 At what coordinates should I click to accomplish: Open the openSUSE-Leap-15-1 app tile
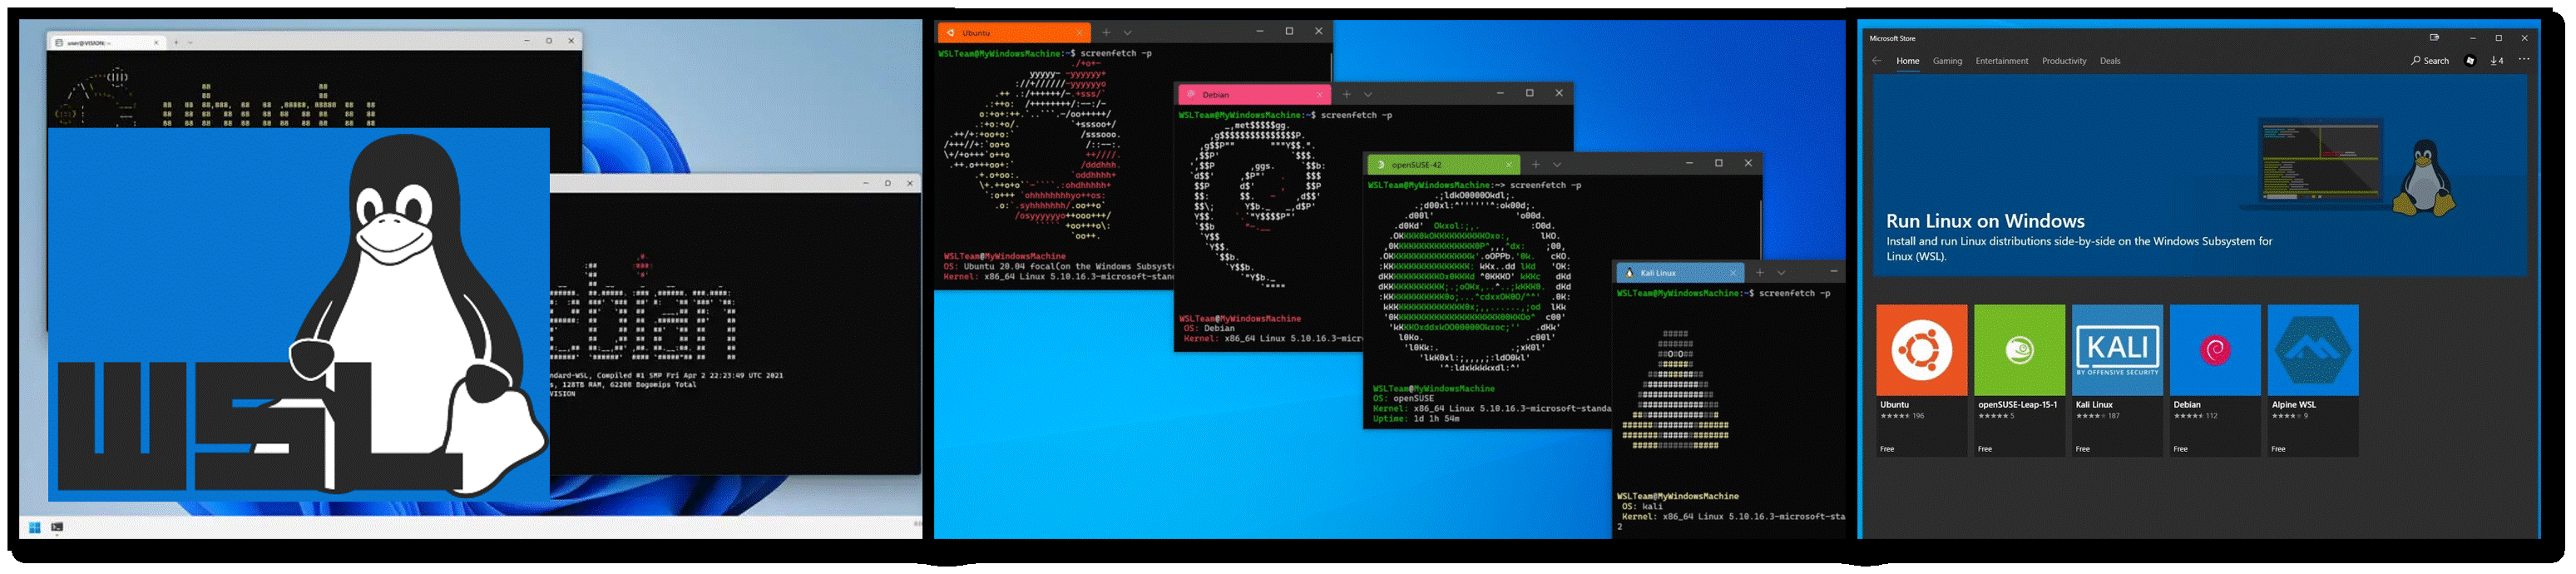(x=2019, y=380)
